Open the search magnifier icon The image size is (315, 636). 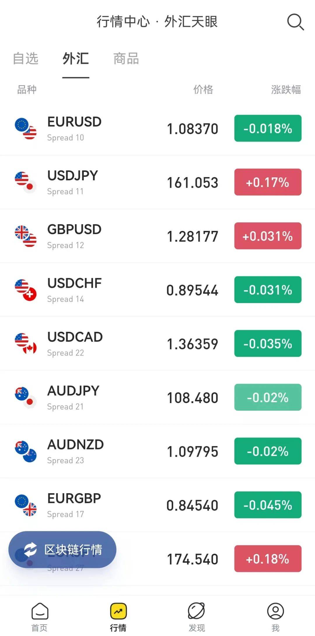click(295, 22)
